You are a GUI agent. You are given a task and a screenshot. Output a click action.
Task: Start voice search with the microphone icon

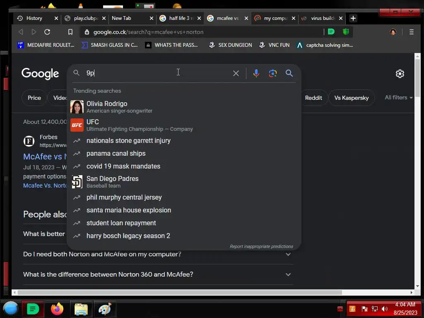click(x=256, y=73)
